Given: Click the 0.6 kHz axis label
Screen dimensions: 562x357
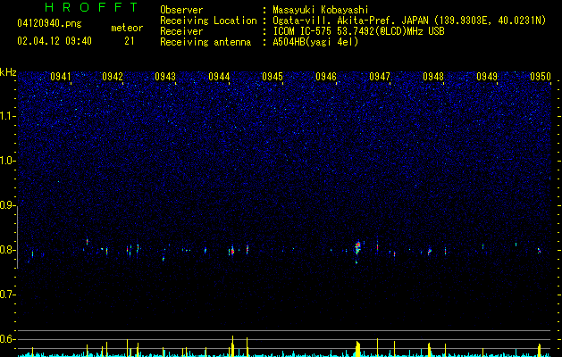Looking at the screenshot, I should [x=7, y=339].
